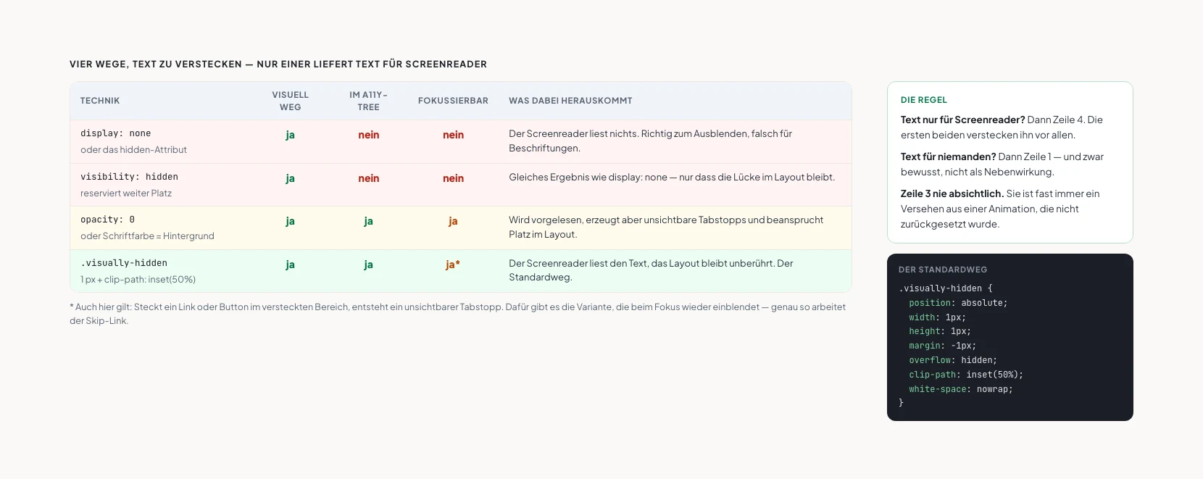This screenshot has width=1203, height=479.
Task: Click the footnote text about Skip-Link
Action: pos(458,314)
